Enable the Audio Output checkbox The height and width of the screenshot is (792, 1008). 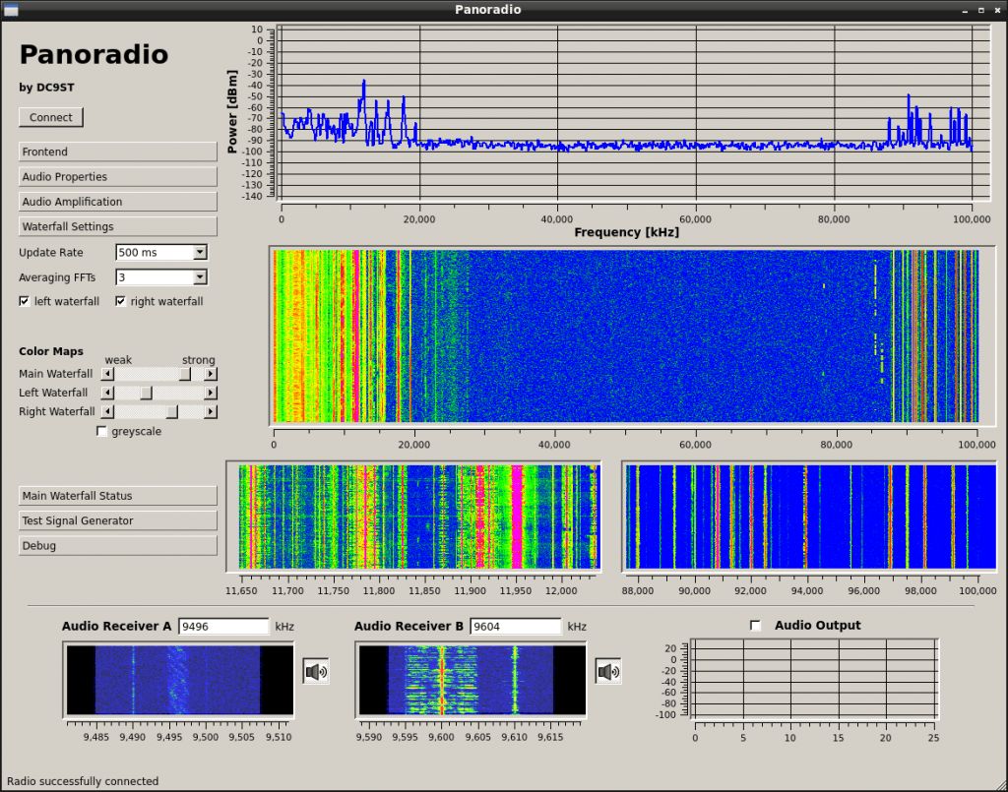[756, 626]
